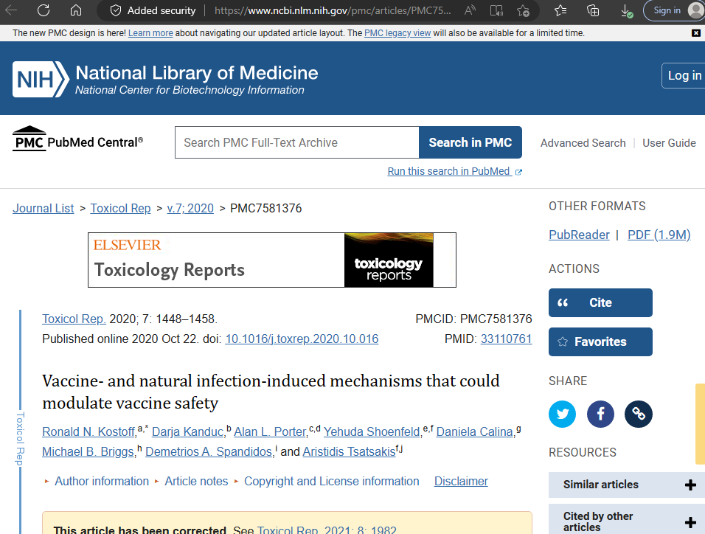Show the browser Downloads icon
This screenshot has height=534, width=705.
click(x=626, y=11)
